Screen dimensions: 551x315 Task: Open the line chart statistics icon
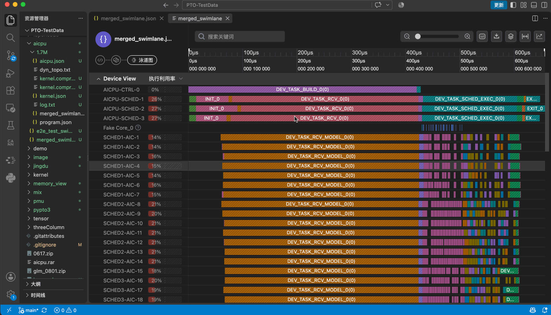[539, 36]
